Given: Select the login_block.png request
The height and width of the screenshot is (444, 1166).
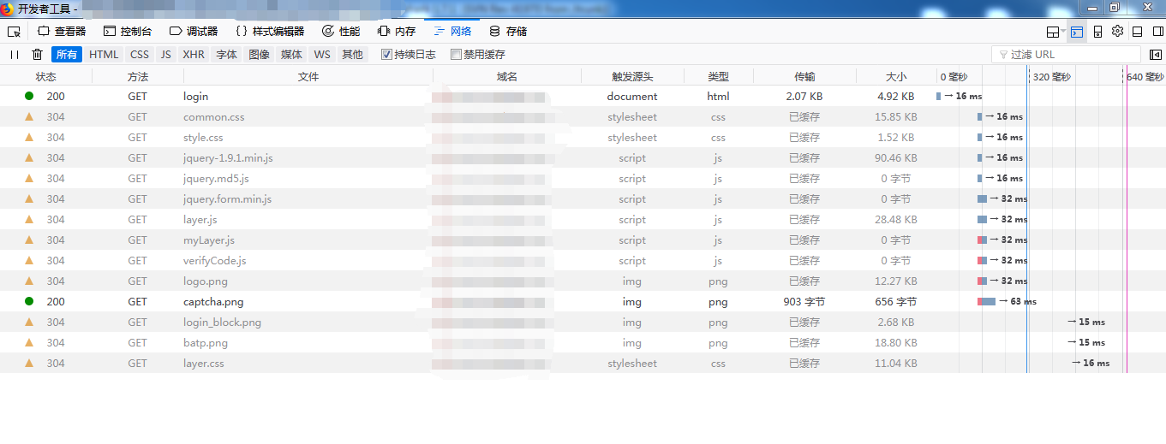Looking at the screenshot, I should pyautogui.click(x=583, y=323).
